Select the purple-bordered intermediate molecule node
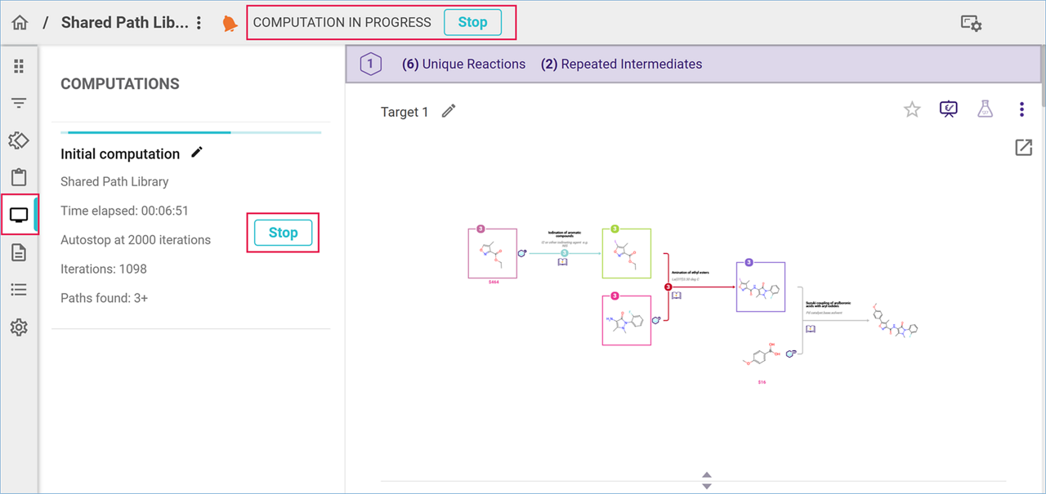The width and height of the screenshot is (1046, 494). point(760,287)
